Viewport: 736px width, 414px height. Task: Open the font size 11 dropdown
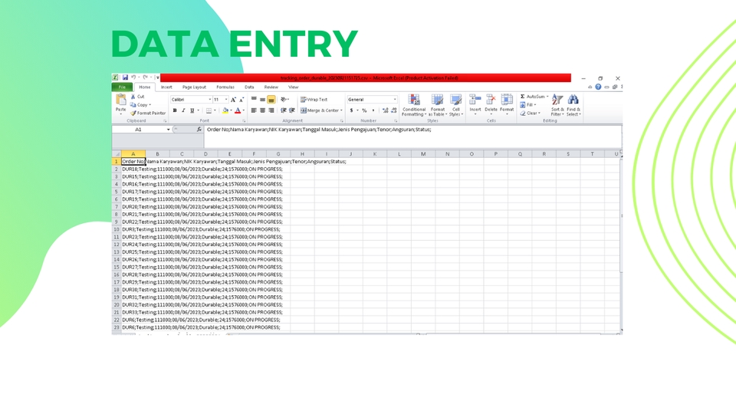tap(226, 100)
